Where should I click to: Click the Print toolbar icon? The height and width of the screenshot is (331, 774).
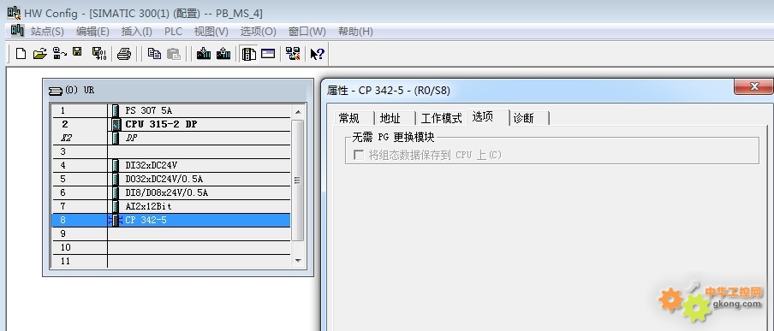124,53
